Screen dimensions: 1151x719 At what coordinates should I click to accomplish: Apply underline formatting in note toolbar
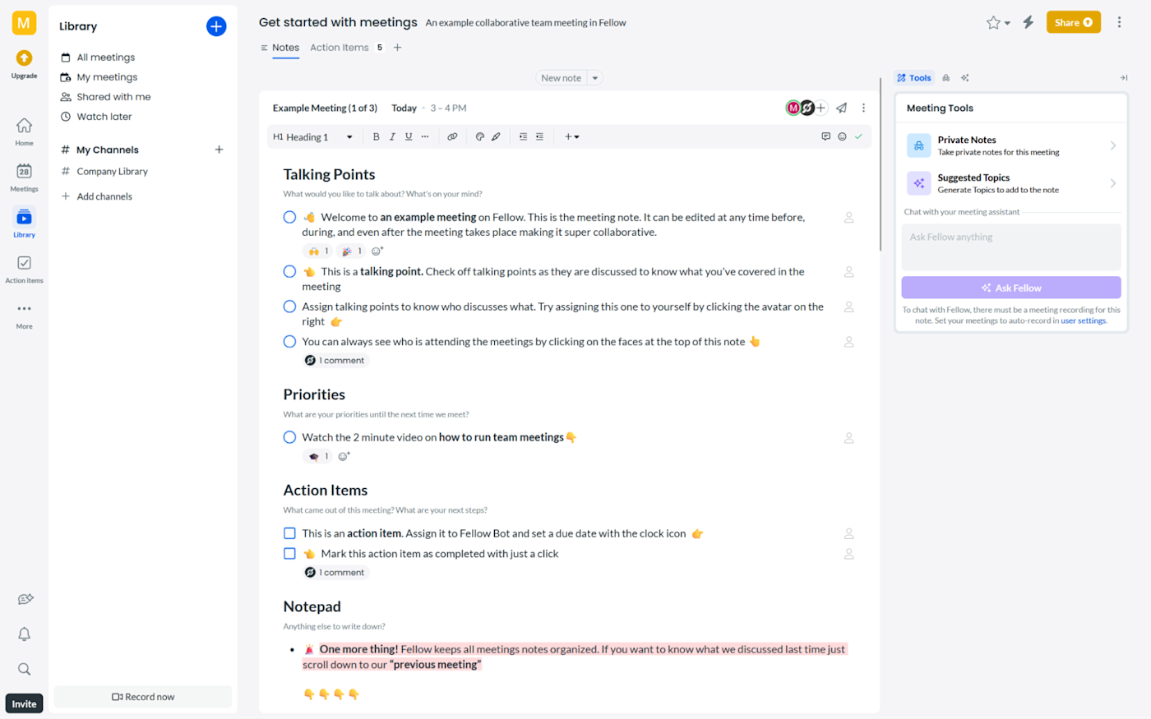(x=409, y=136)
